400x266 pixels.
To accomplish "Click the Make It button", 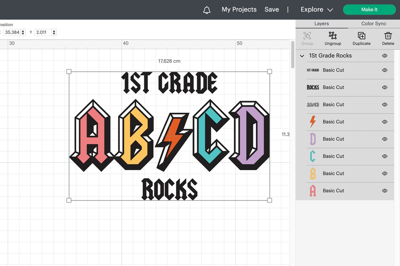I will coord(369,9).
